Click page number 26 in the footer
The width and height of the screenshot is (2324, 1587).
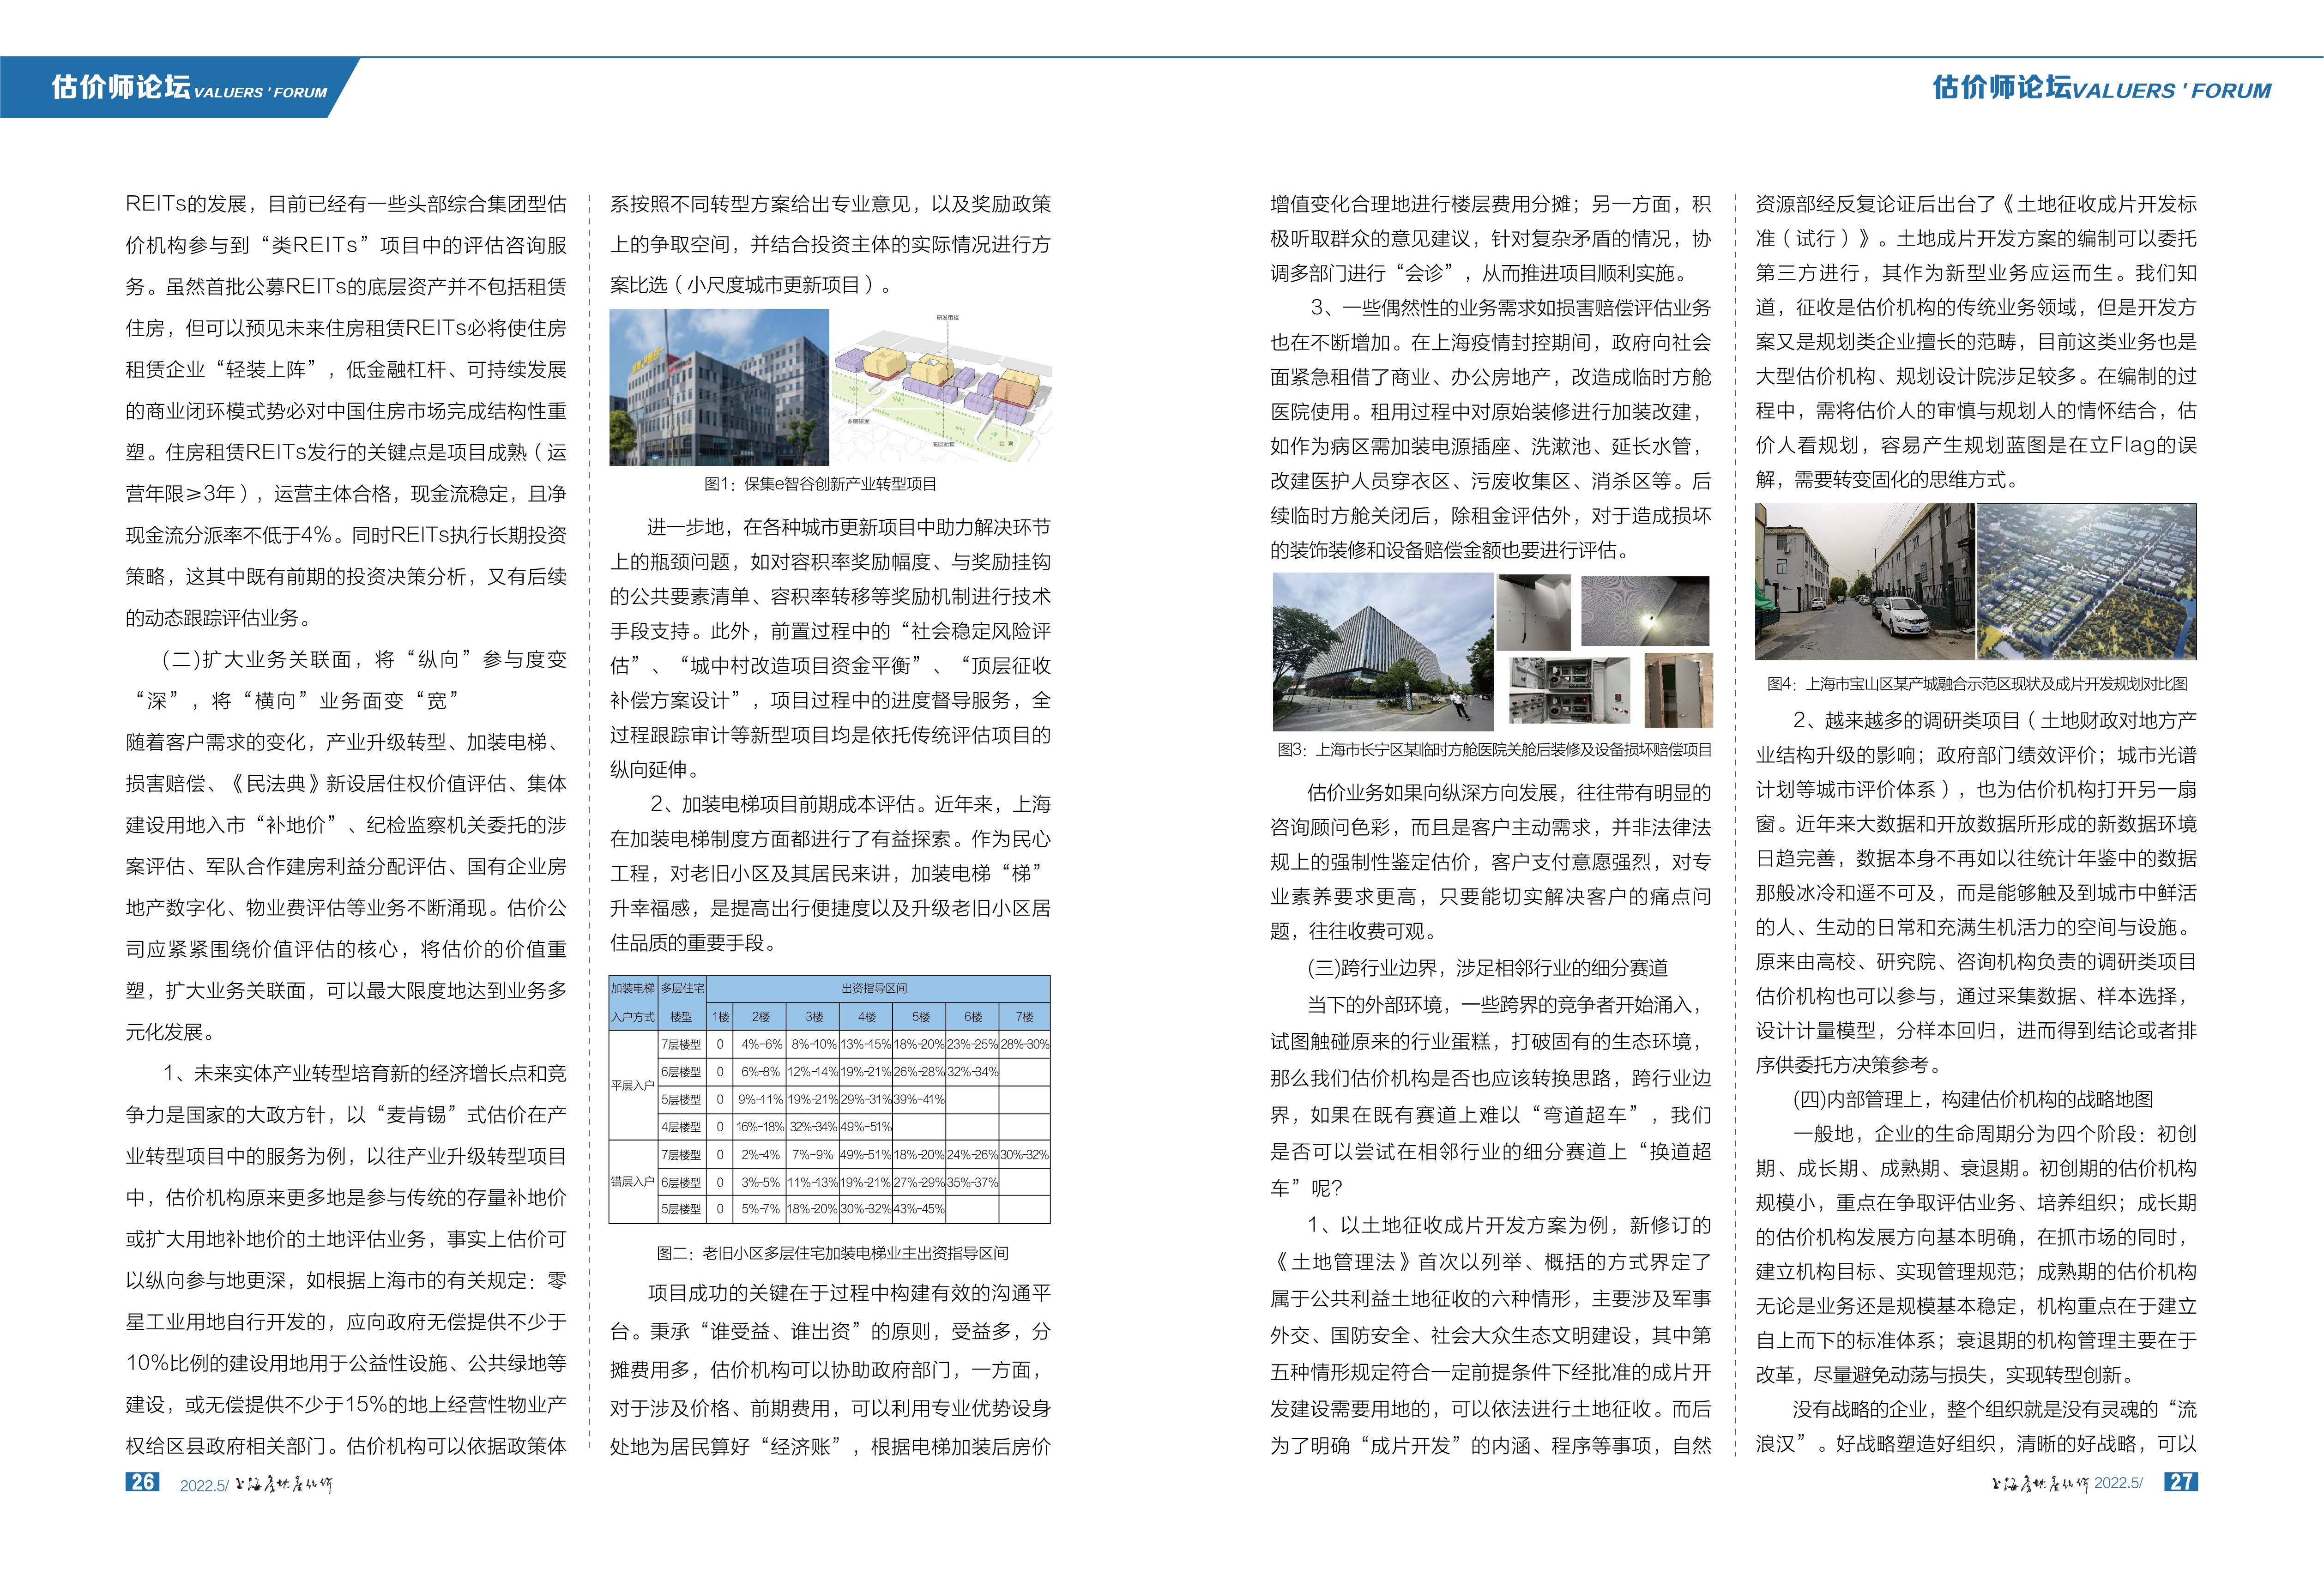(x=142, y=1482)
